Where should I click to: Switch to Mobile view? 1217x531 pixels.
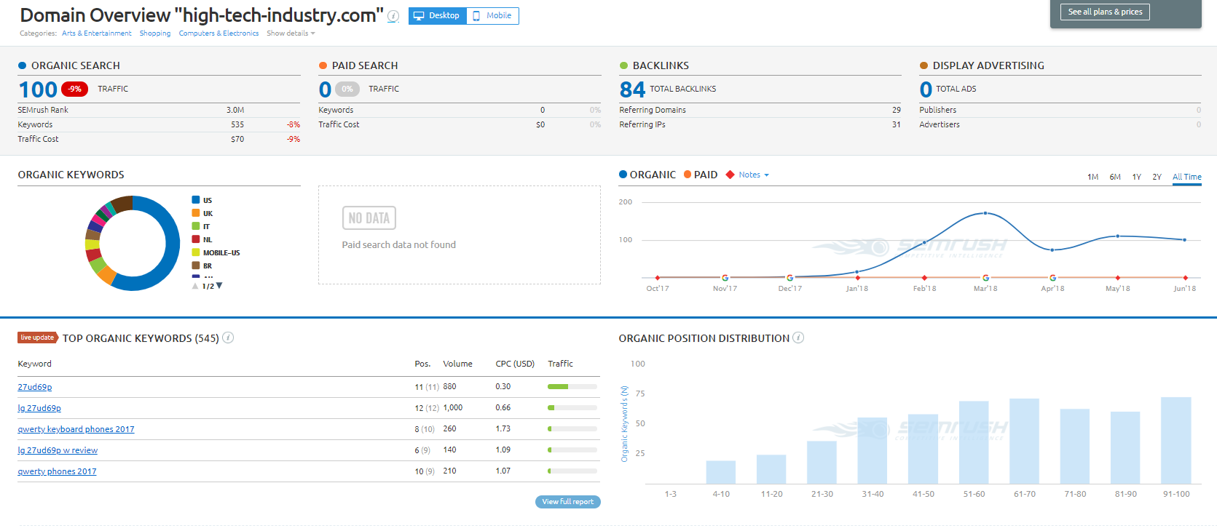(x=492, y=16)
